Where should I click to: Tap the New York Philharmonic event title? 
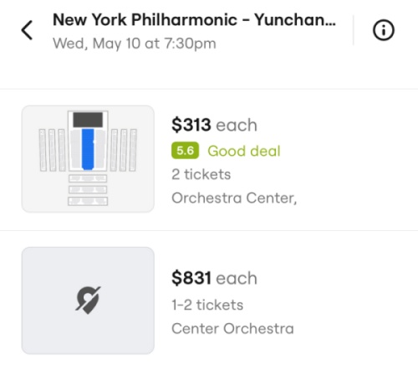coord(194,20)
